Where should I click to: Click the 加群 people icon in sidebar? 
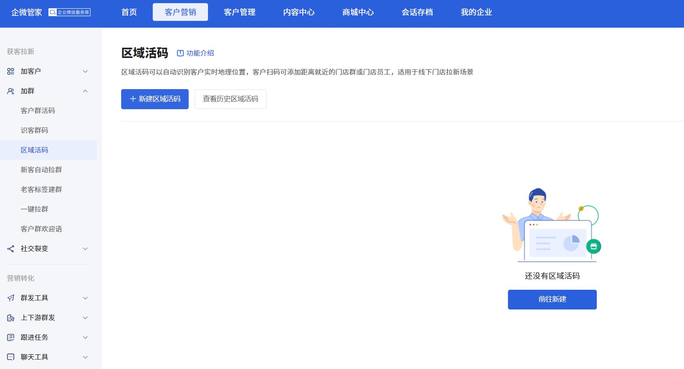click(11, 91)
